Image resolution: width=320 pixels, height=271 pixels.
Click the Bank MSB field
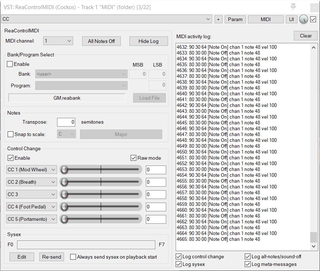[x=138, y=74]
